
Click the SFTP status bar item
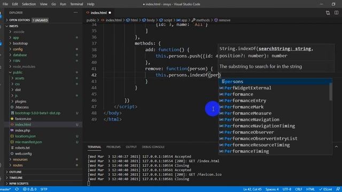(x=44, y=189)
